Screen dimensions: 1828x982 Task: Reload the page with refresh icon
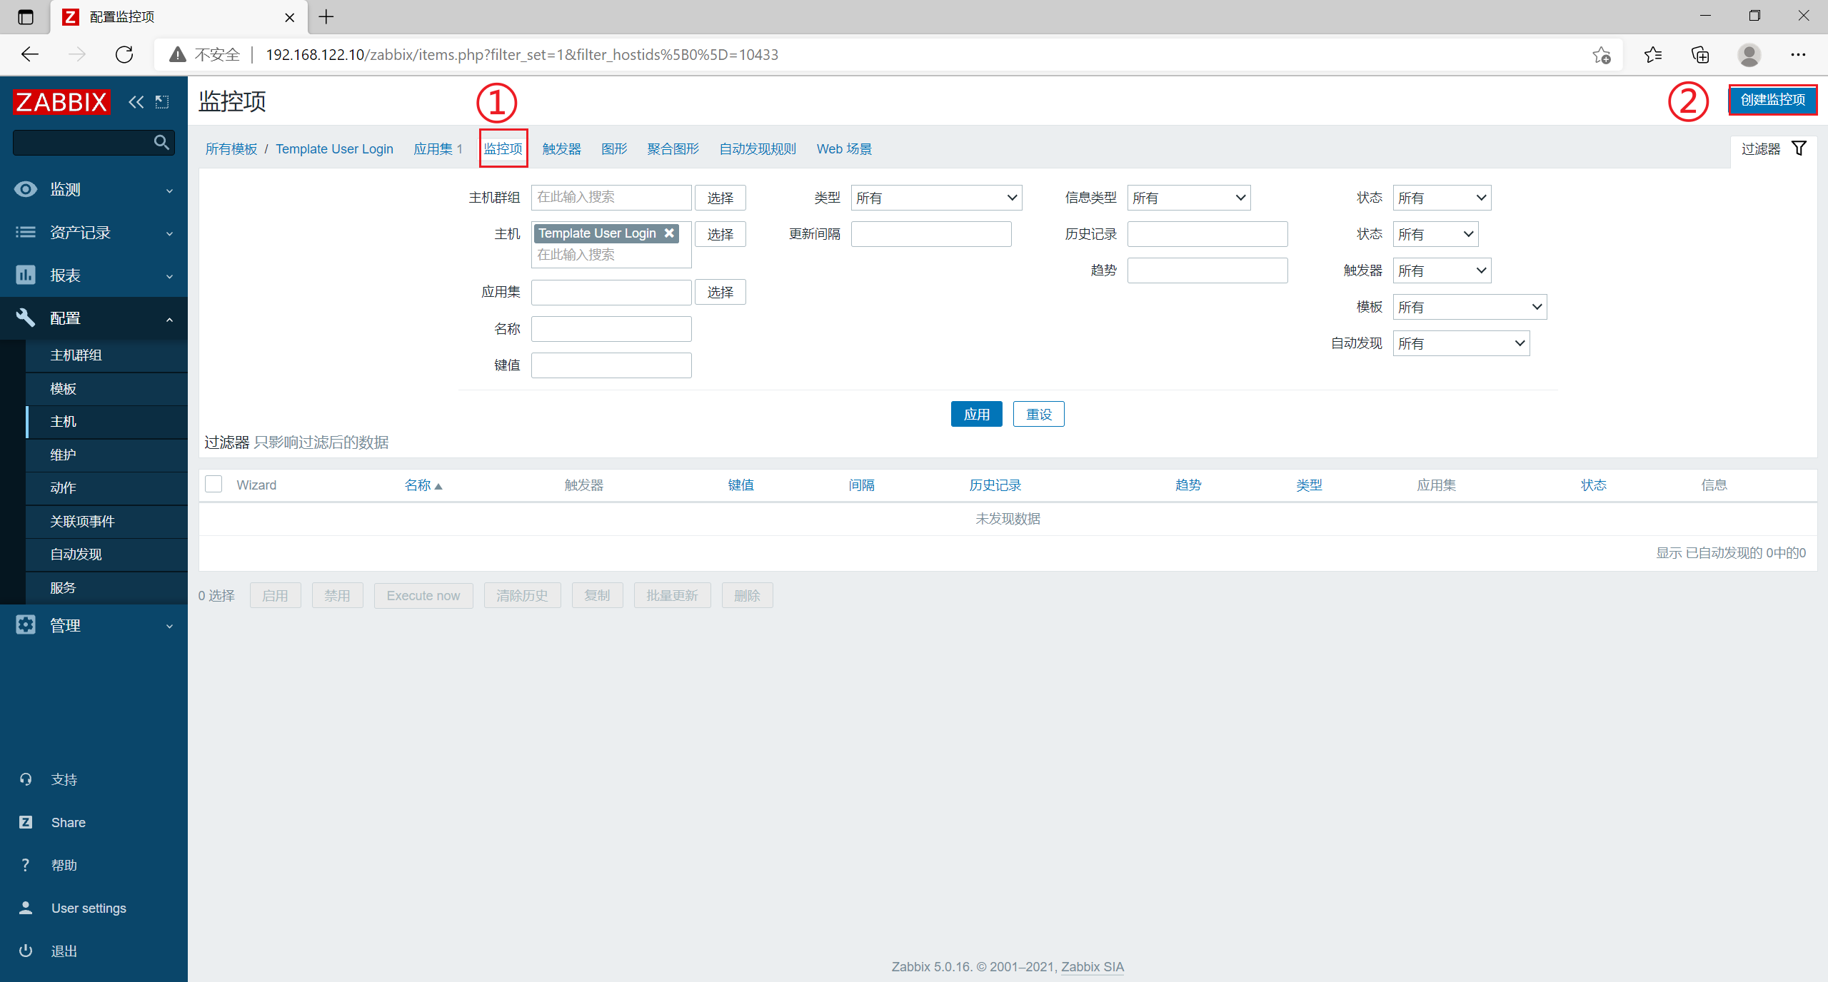[124, 54]
